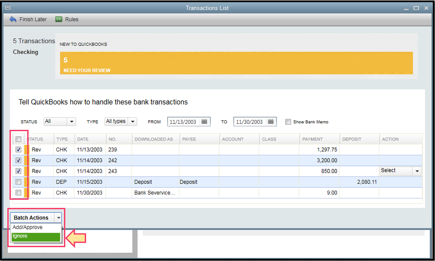Sort by DOWNLOADED AS column header

[x=154, y=139]
